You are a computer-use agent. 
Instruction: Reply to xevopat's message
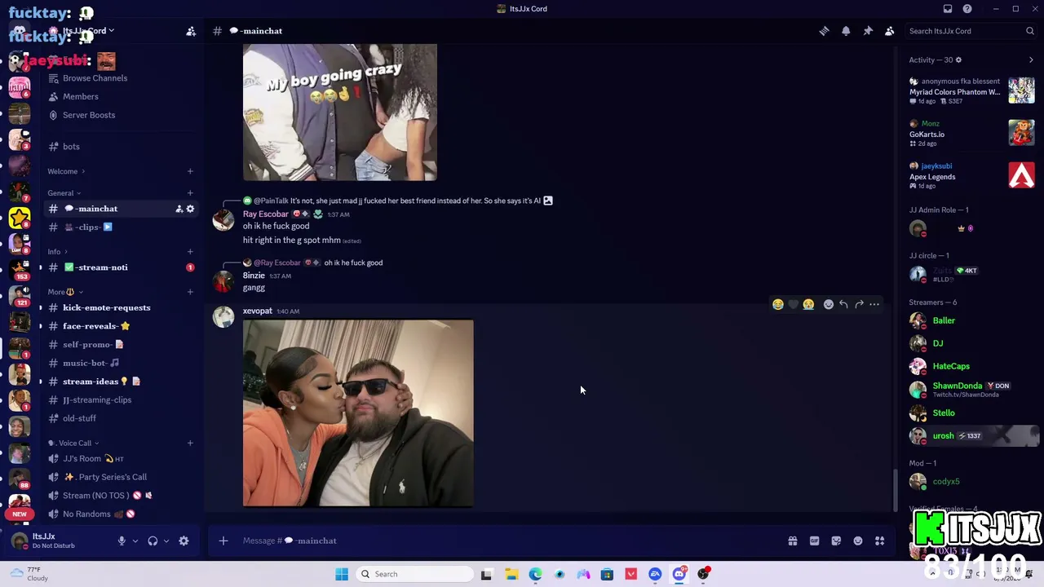[843, 304]
